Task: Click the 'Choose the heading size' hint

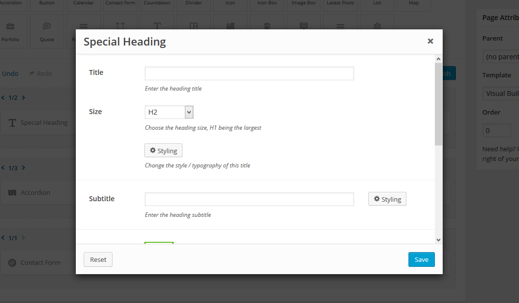Action: [x=203, y=127]
